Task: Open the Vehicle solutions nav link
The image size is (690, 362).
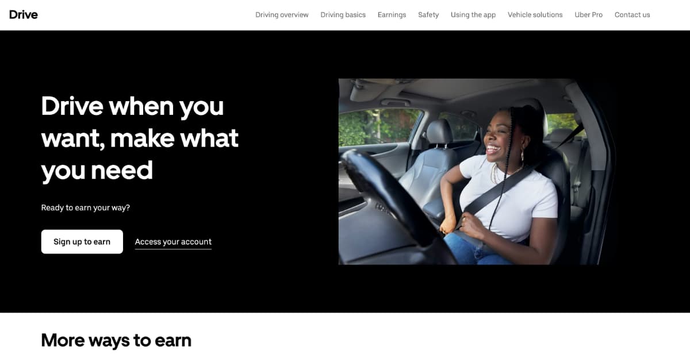Action: click(x=535, y=15)
